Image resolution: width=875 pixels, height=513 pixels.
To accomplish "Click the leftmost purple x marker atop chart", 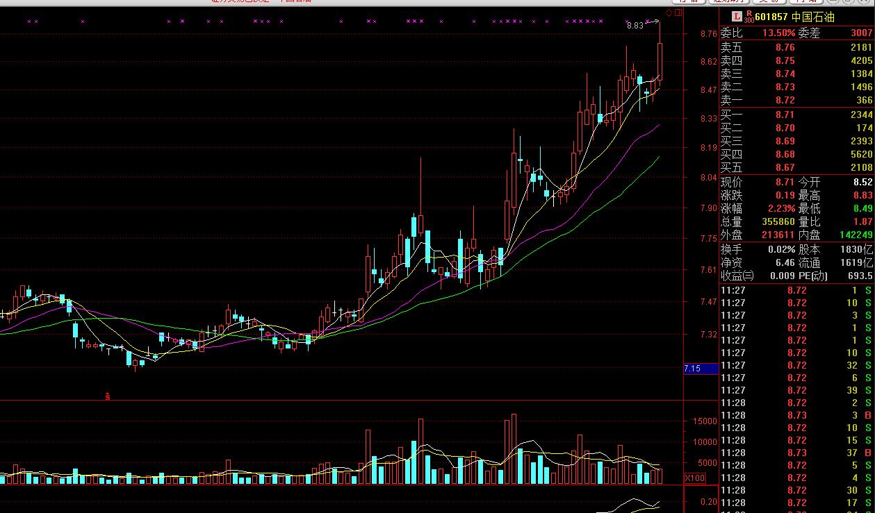I will (29, 22).
